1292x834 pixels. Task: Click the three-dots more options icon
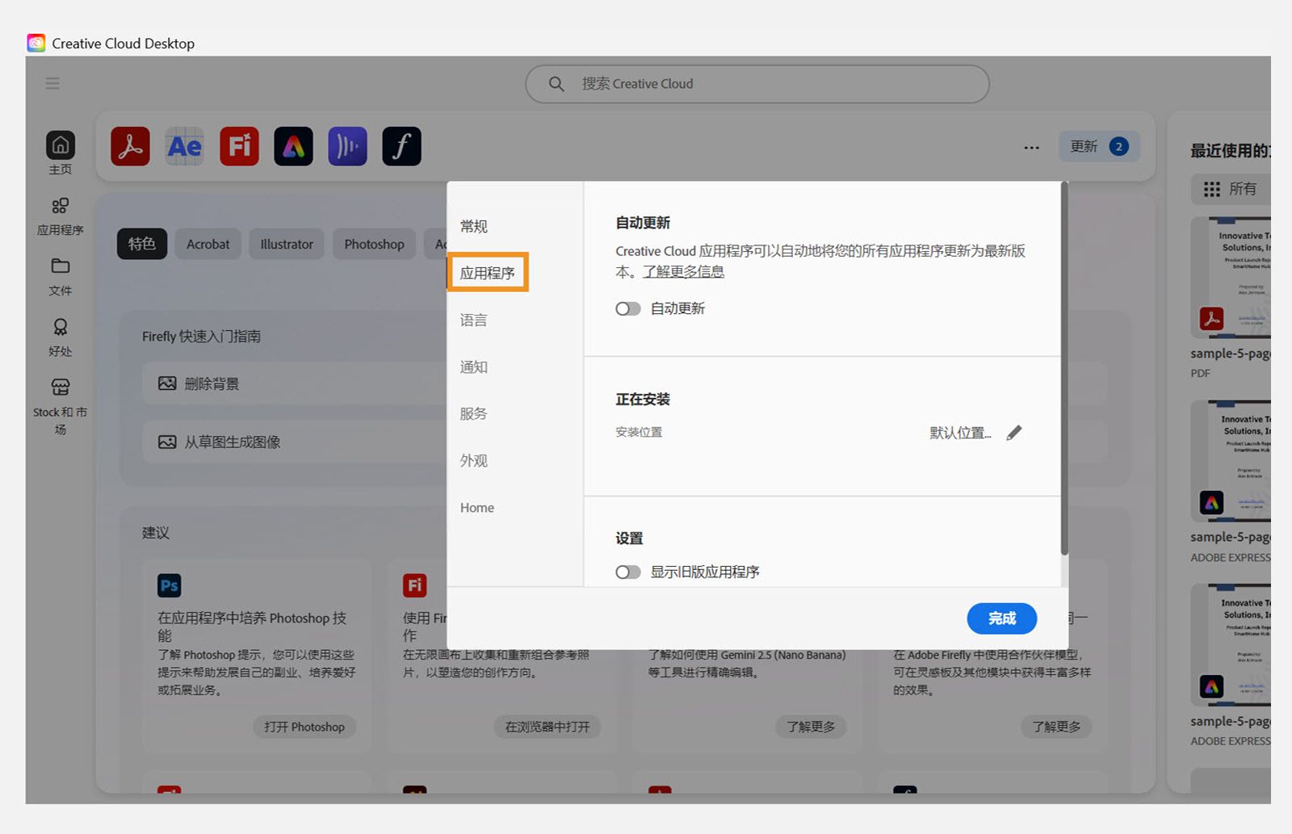(1031, 148)
